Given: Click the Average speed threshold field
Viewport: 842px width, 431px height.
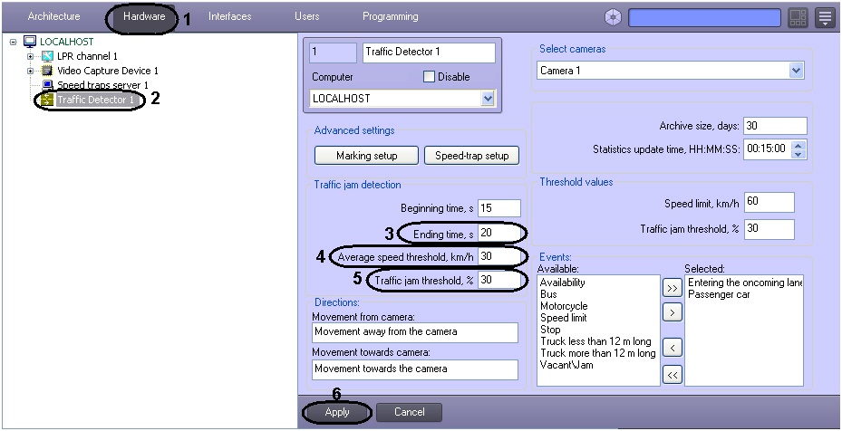Looking at the screenshot, I should 498,256.
